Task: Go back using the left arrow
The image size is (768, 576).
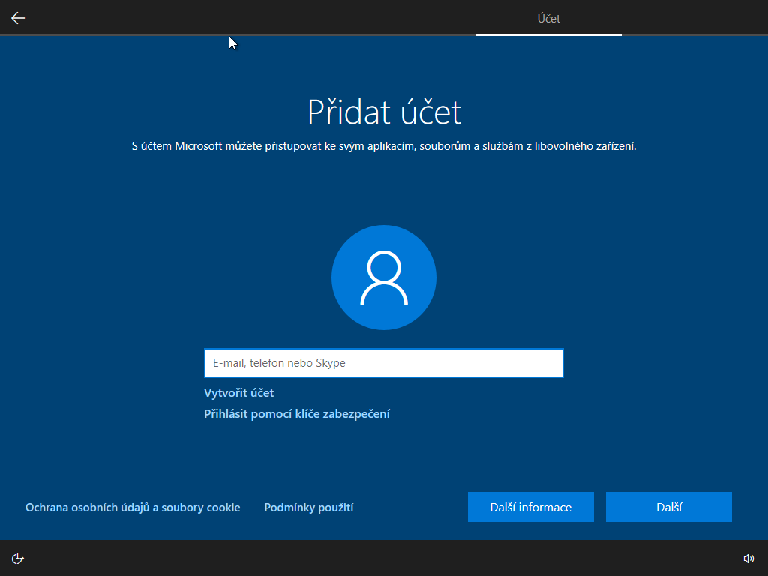Action: [18, 18]
